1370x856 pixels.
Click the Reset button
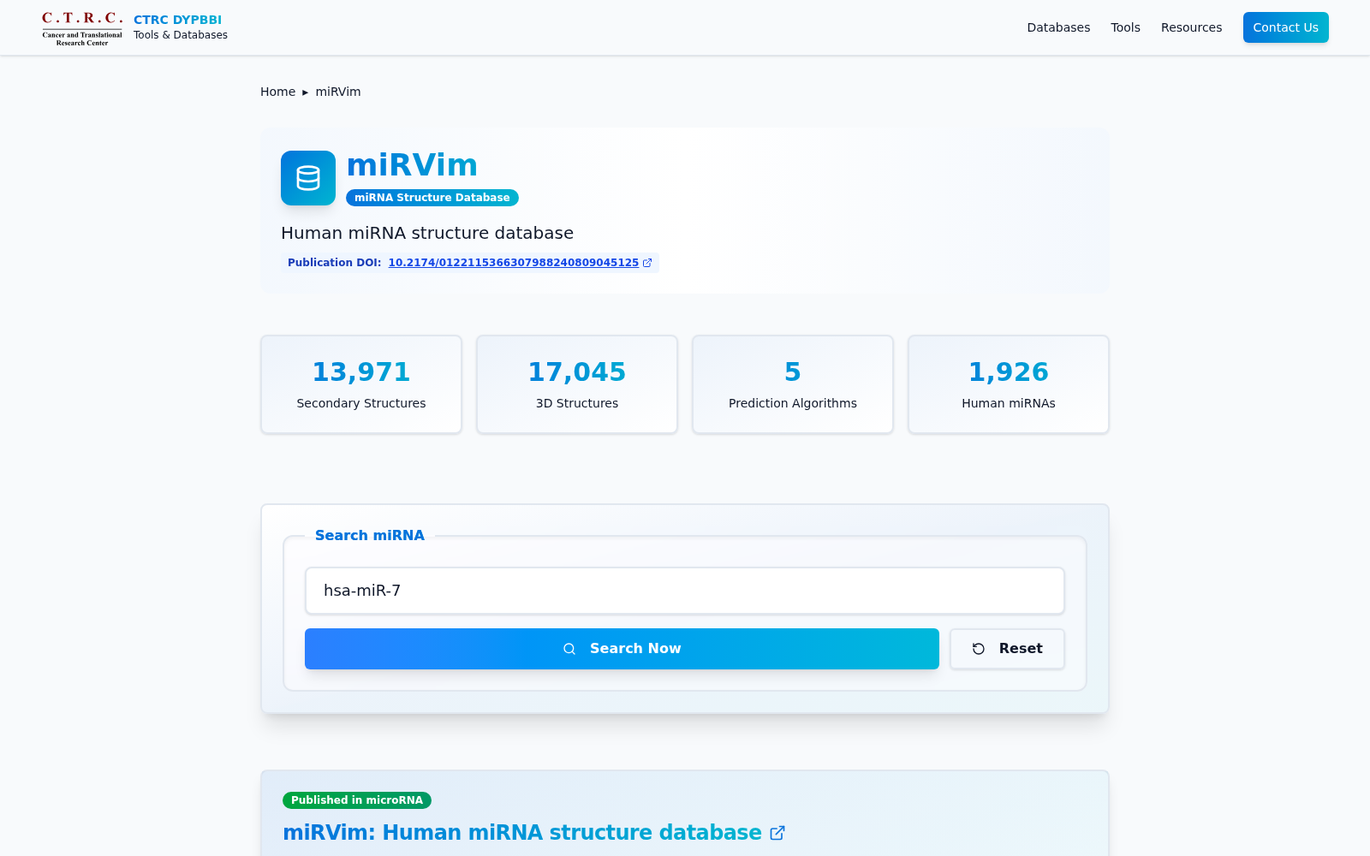pyautogui.click(x=1007, y=649)
